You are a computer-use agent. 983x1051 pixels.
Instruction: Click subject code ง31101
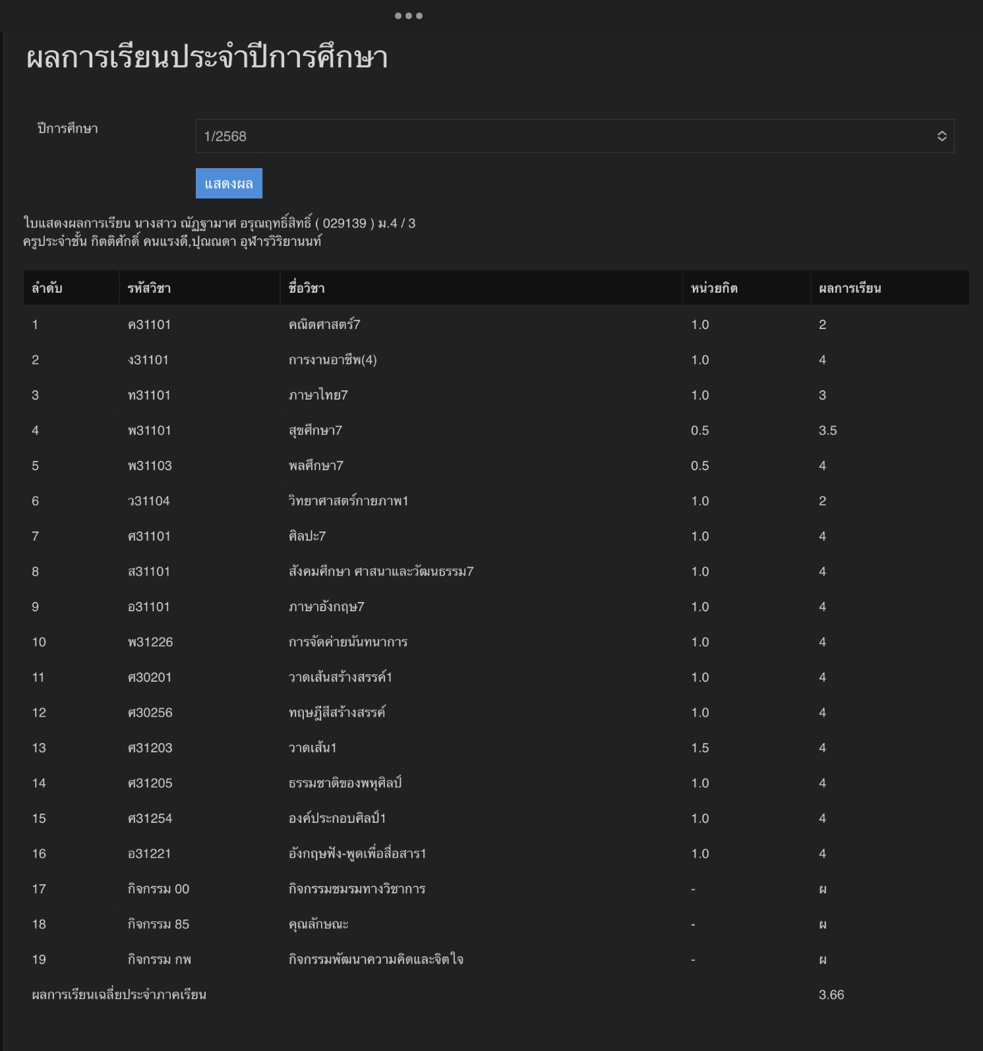point(148,360)
